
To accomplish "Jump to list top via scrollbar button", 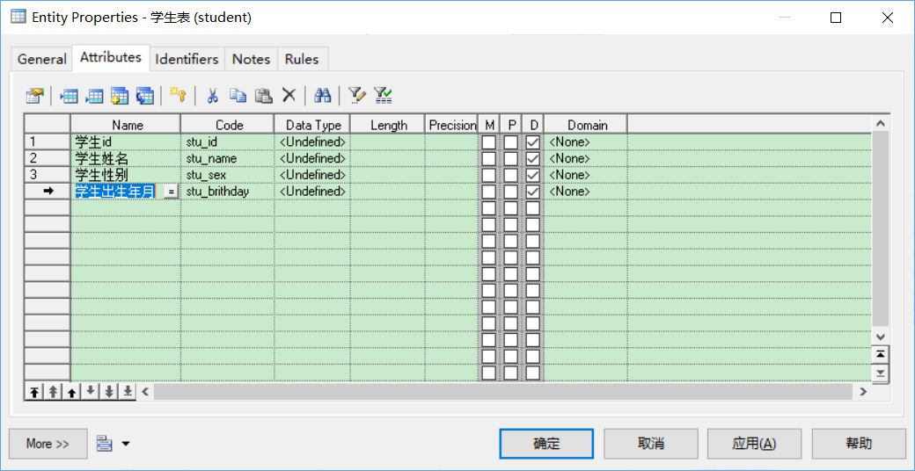I will coord(882,354).
